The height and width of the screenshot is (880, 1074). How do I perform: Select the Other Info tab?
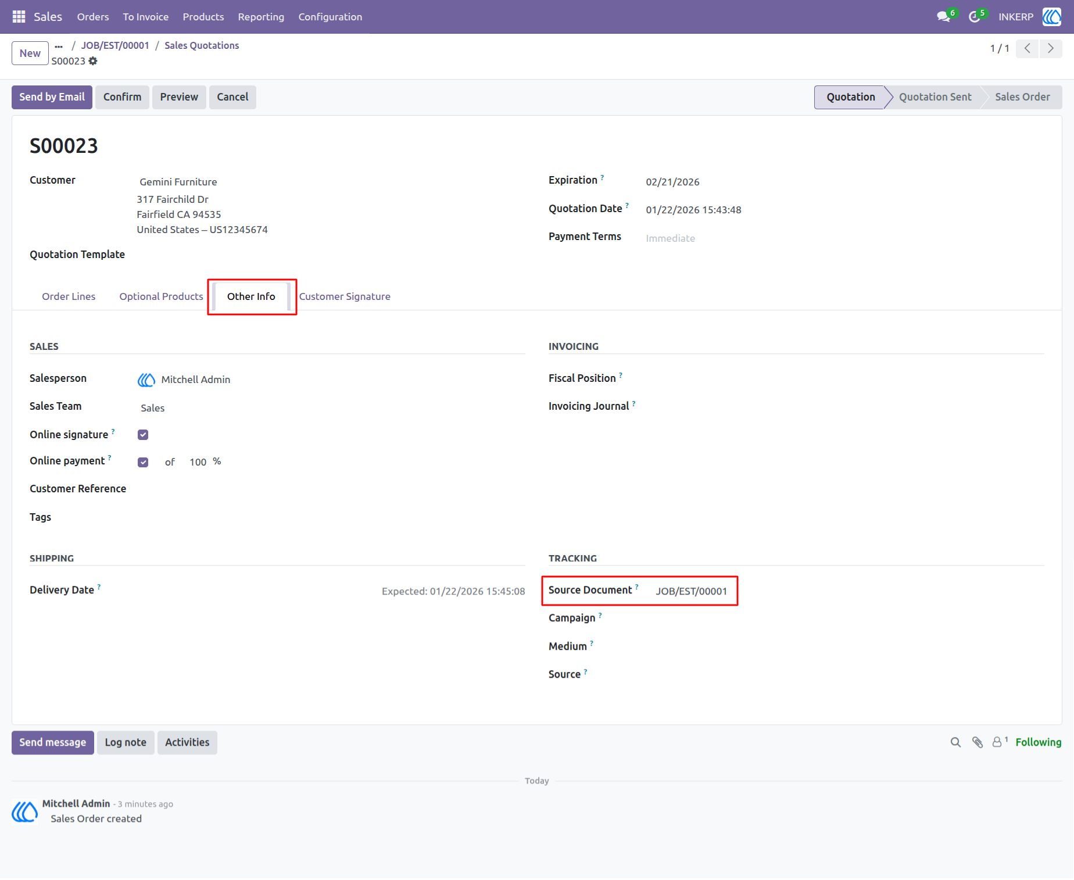(251, 296)
